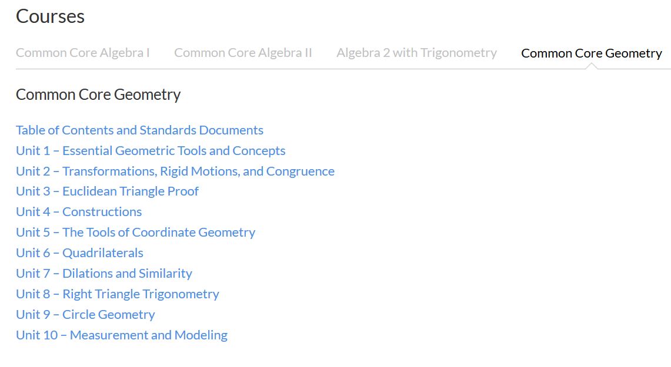Image resolution: width=671 pixels, height=367 pixels.
Task: Select the Unit 4 Constructions link
Action: (79, 211)
